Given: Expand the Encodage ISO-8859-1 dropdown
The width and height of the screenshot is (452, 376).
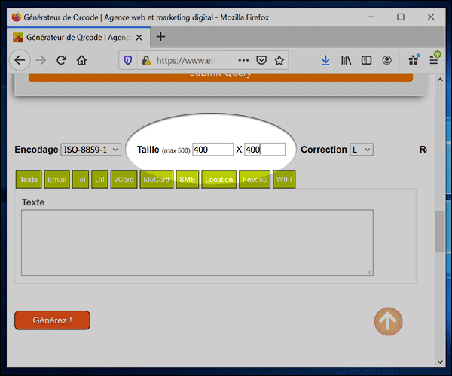Looking at the screenshot, I should click(x=90, y=150).
